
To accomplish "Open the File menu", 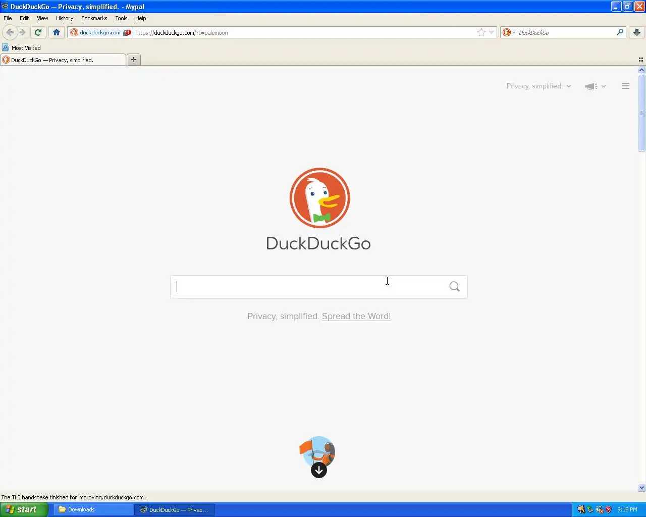I will pos(8,18).
